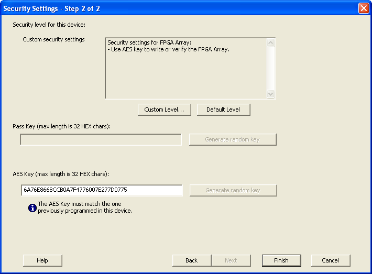
Task: Reset to Default Level
Action: [223, 109]
